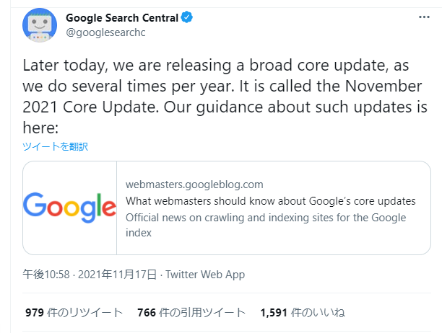Click ツイートを翻訳 to translate tweet
This screenshot has width=442, height=333.
pos(55,146)
